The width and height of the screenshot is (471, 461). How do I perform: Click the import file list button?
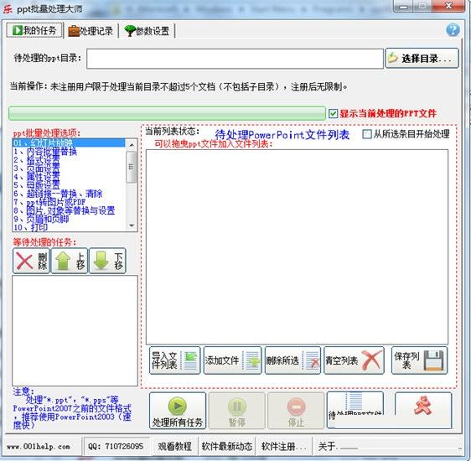pos(174,360)
